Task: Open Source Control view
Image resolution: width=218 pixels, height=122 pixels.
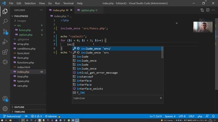Action: [5, 32]
